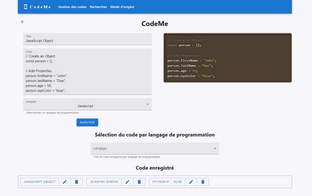Click the highlighted code preview panel
312x196 pixels.
[x=228, y=57]
